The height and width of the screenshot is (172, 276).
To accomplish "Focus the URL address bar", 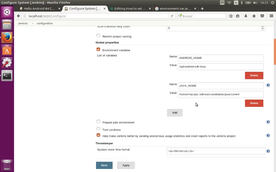I will click(x=98, y=16).
